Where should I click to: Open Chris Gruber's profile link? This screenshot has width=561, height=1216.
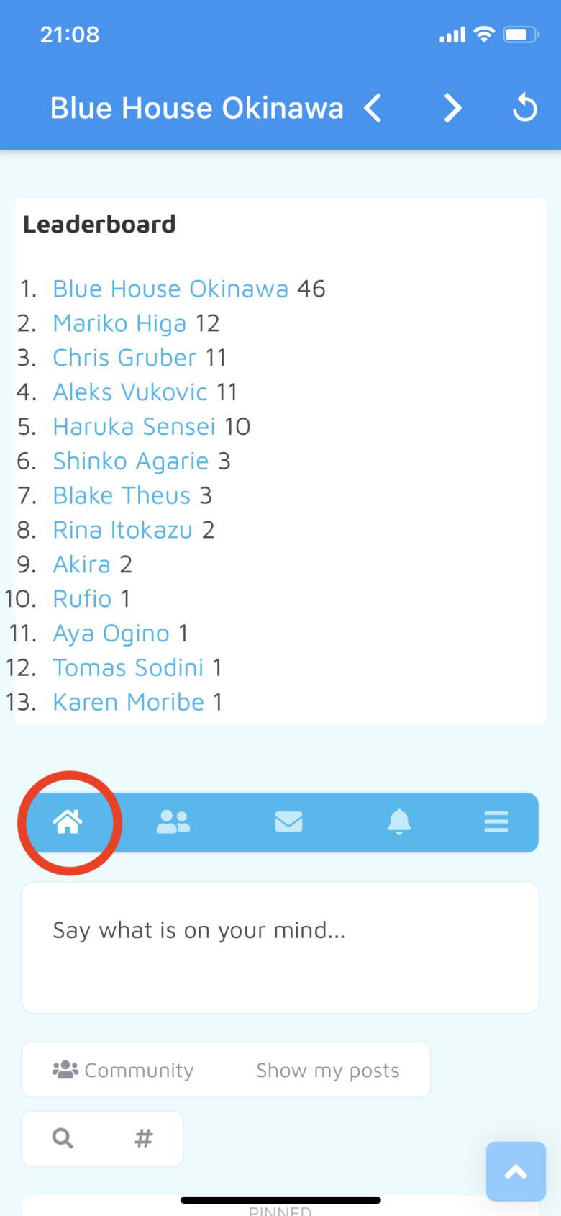click(124, 358)
